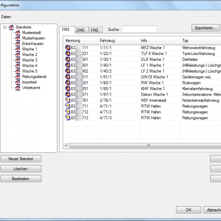The image size is (221, 221).
Task: Collapse the Standorte tree node
Action: tap(5, 28)
